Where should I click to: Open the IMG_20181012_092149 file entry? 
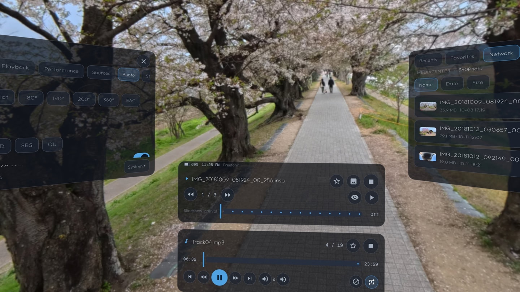coord(467,159)
